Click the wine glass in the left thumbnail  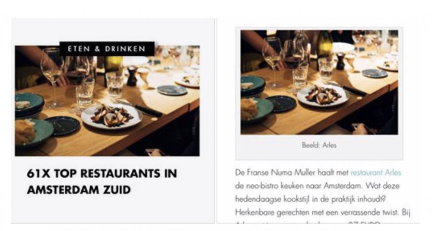(52, 77)
